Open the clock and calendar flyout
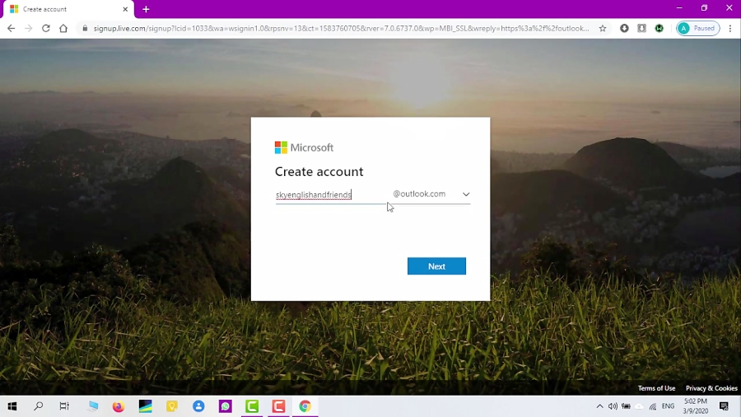The height and width of the screenshot is (417, 741). (696, 406)
